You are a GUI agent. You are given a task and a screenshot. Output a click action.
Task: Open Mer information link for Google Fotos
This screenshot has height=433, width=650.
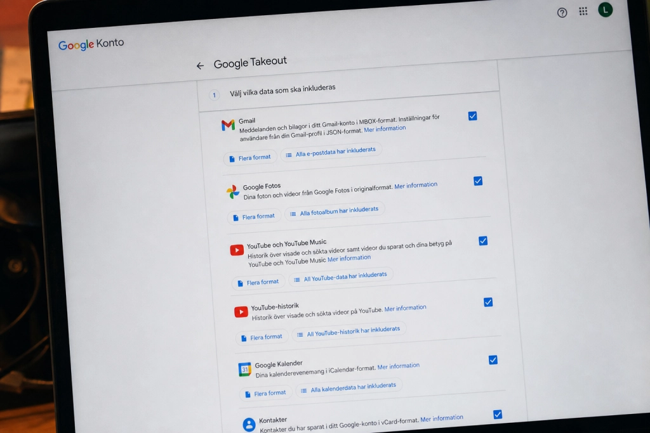[416, 185]
